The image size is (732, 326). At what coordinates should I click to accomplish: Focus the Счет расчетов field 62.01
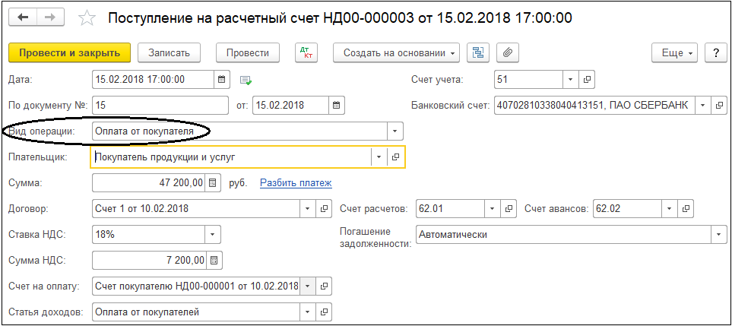[451, 208]
